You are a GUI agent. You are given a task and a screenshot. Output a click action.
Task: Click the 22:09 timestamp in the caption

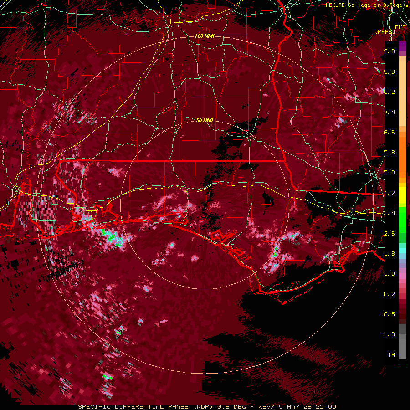(326, 407)
